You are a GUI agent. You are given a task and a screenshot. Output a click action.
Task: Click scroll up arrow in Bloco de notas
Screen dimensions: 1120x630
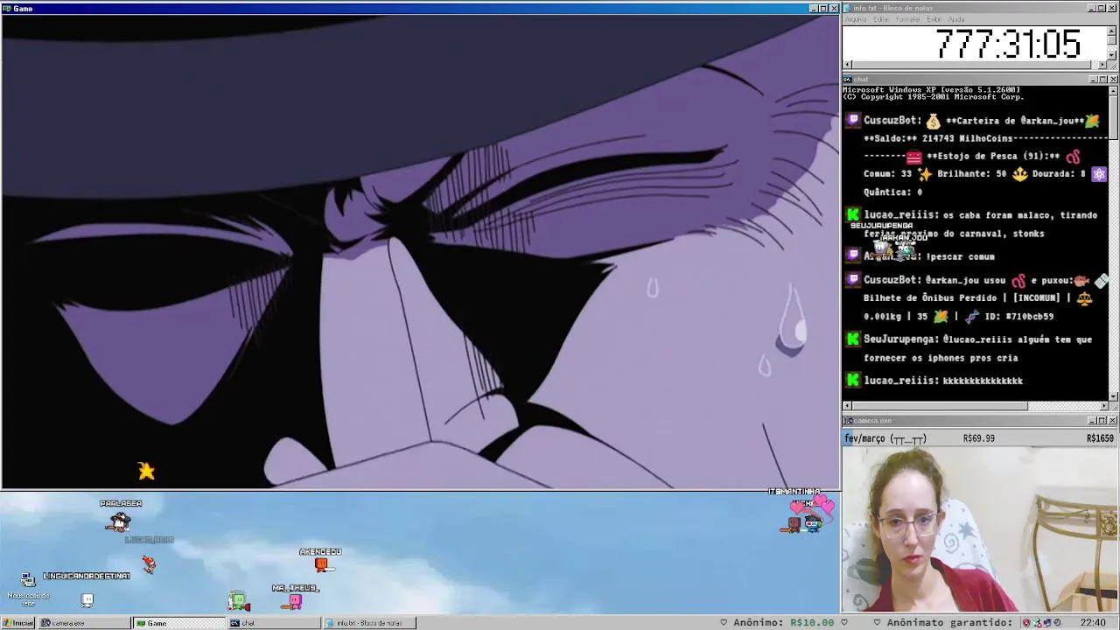pos(1112,31)
